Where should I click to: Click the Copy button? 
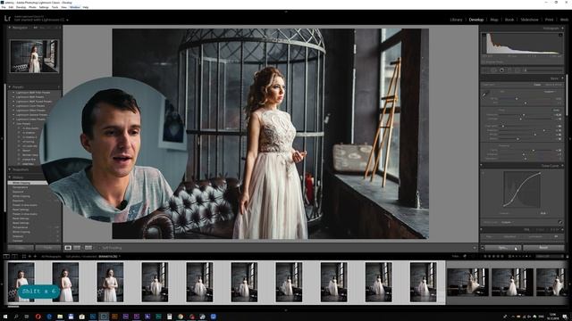21,248
